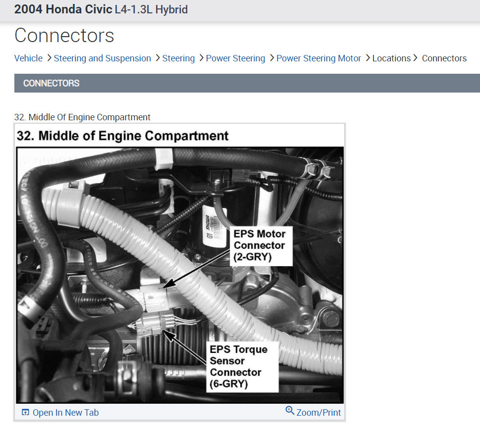The image size is (480, 437).
Task: Navigate to Power Steering breadcrumb
Action: (x=235, y=58)
